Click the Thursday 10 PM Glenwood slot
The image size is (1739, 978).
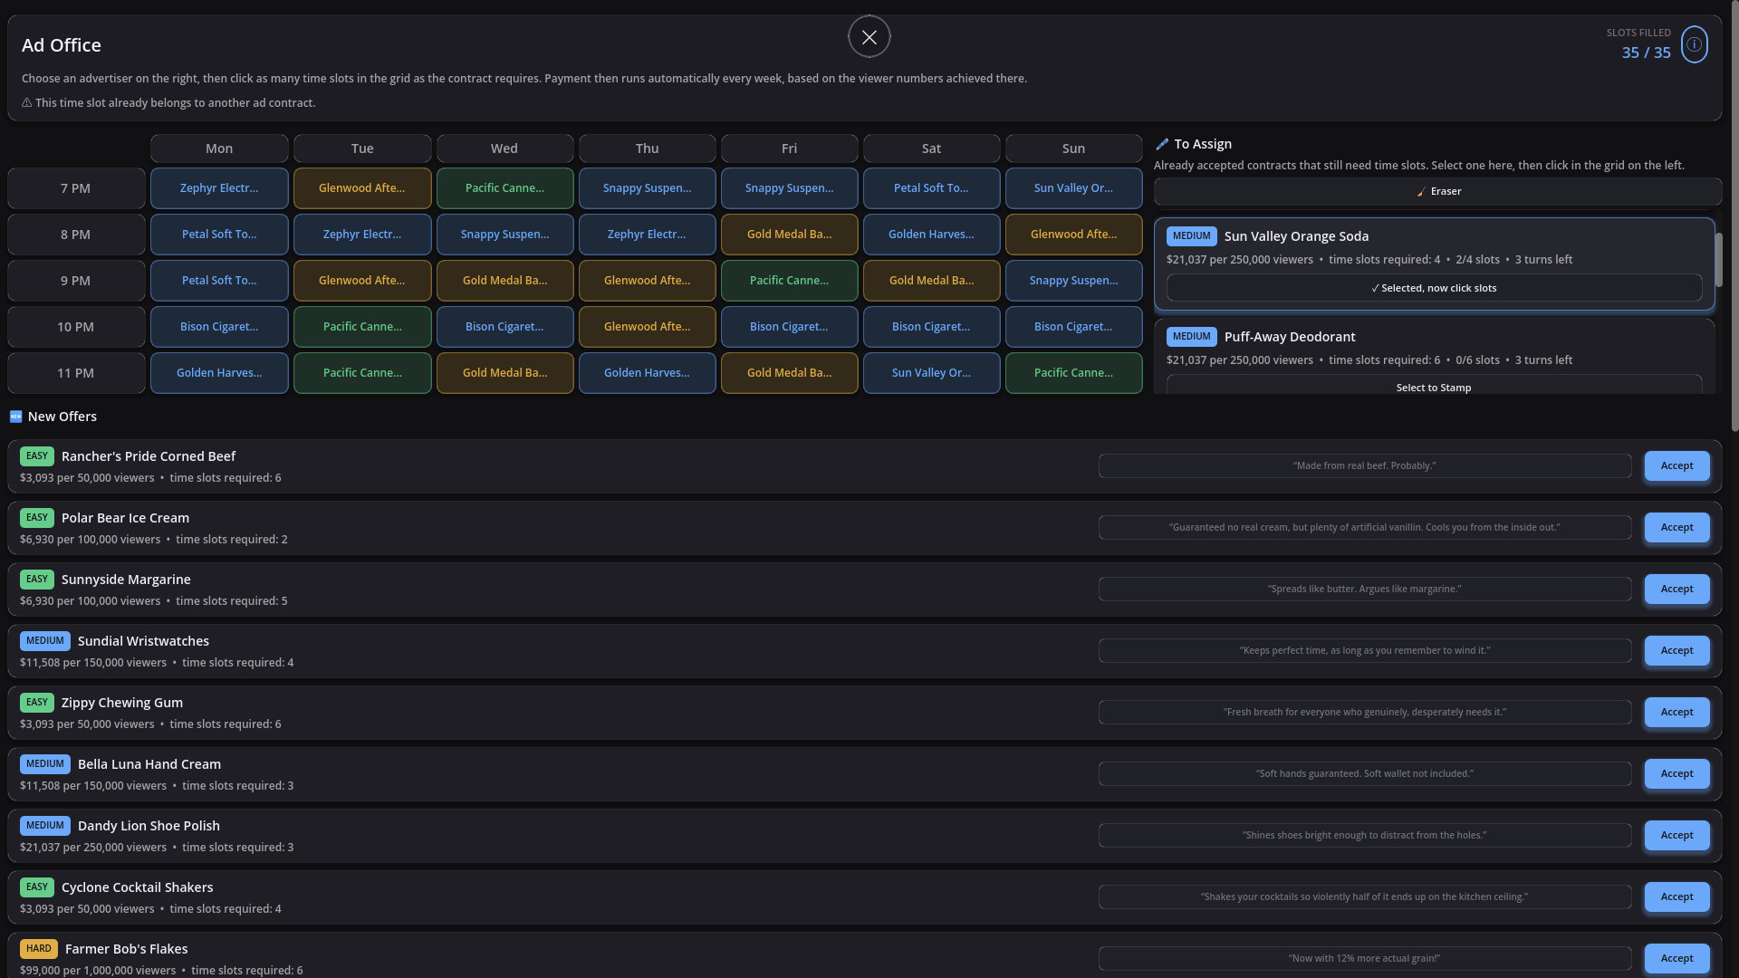click(x=647, y=327)
